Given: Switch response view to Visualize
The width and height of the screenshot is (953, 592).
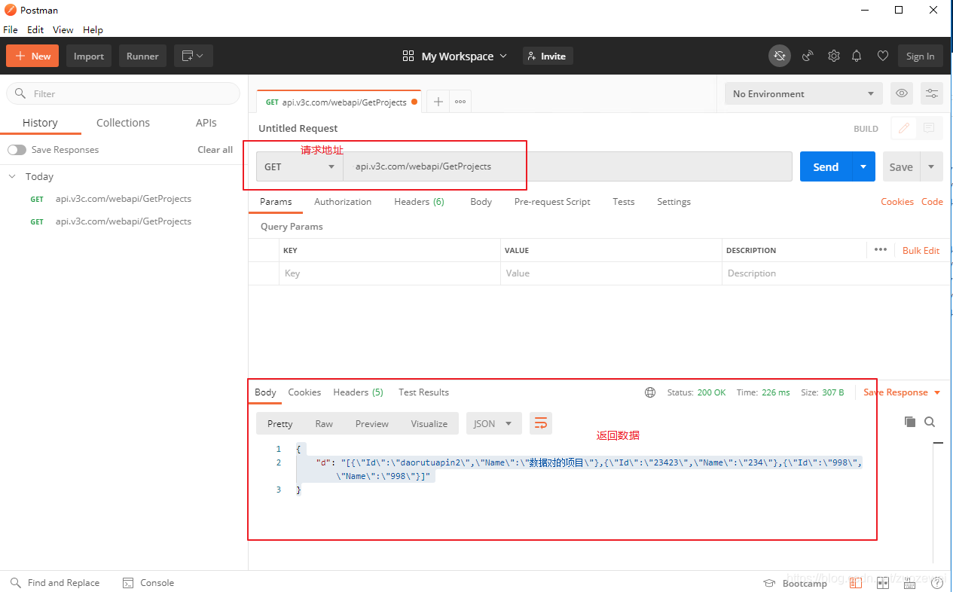Looking at the screenshot, I should pos(429,424).
